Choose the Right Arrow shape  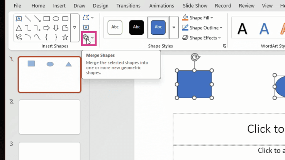(46, 28)
